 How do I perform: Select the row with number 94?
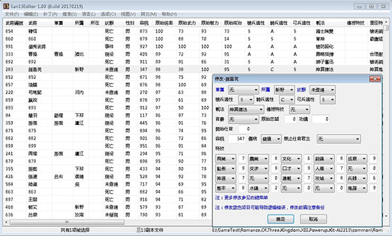click(x=108, y=115)
